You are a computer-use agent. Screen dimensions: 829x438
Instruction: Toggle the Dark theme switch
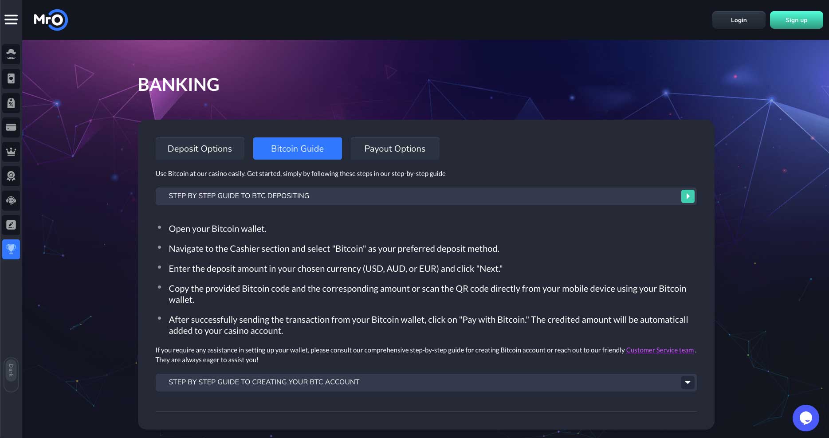coord(11,375)
